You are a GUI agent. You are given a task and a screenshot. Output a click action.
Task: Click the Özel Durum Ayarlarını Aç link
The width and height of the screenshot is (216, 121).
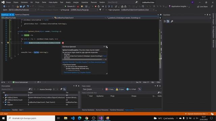coord(71,73)
